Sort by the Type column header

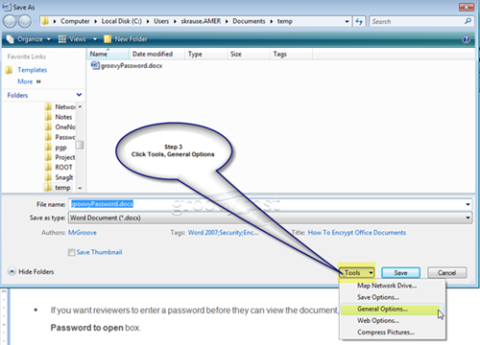(205, 54)
